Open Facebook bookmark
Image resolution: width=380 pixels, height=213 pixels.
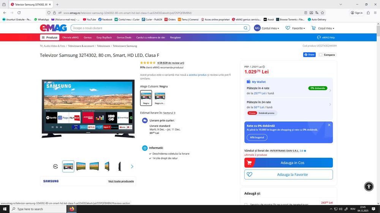pos(105,20)
